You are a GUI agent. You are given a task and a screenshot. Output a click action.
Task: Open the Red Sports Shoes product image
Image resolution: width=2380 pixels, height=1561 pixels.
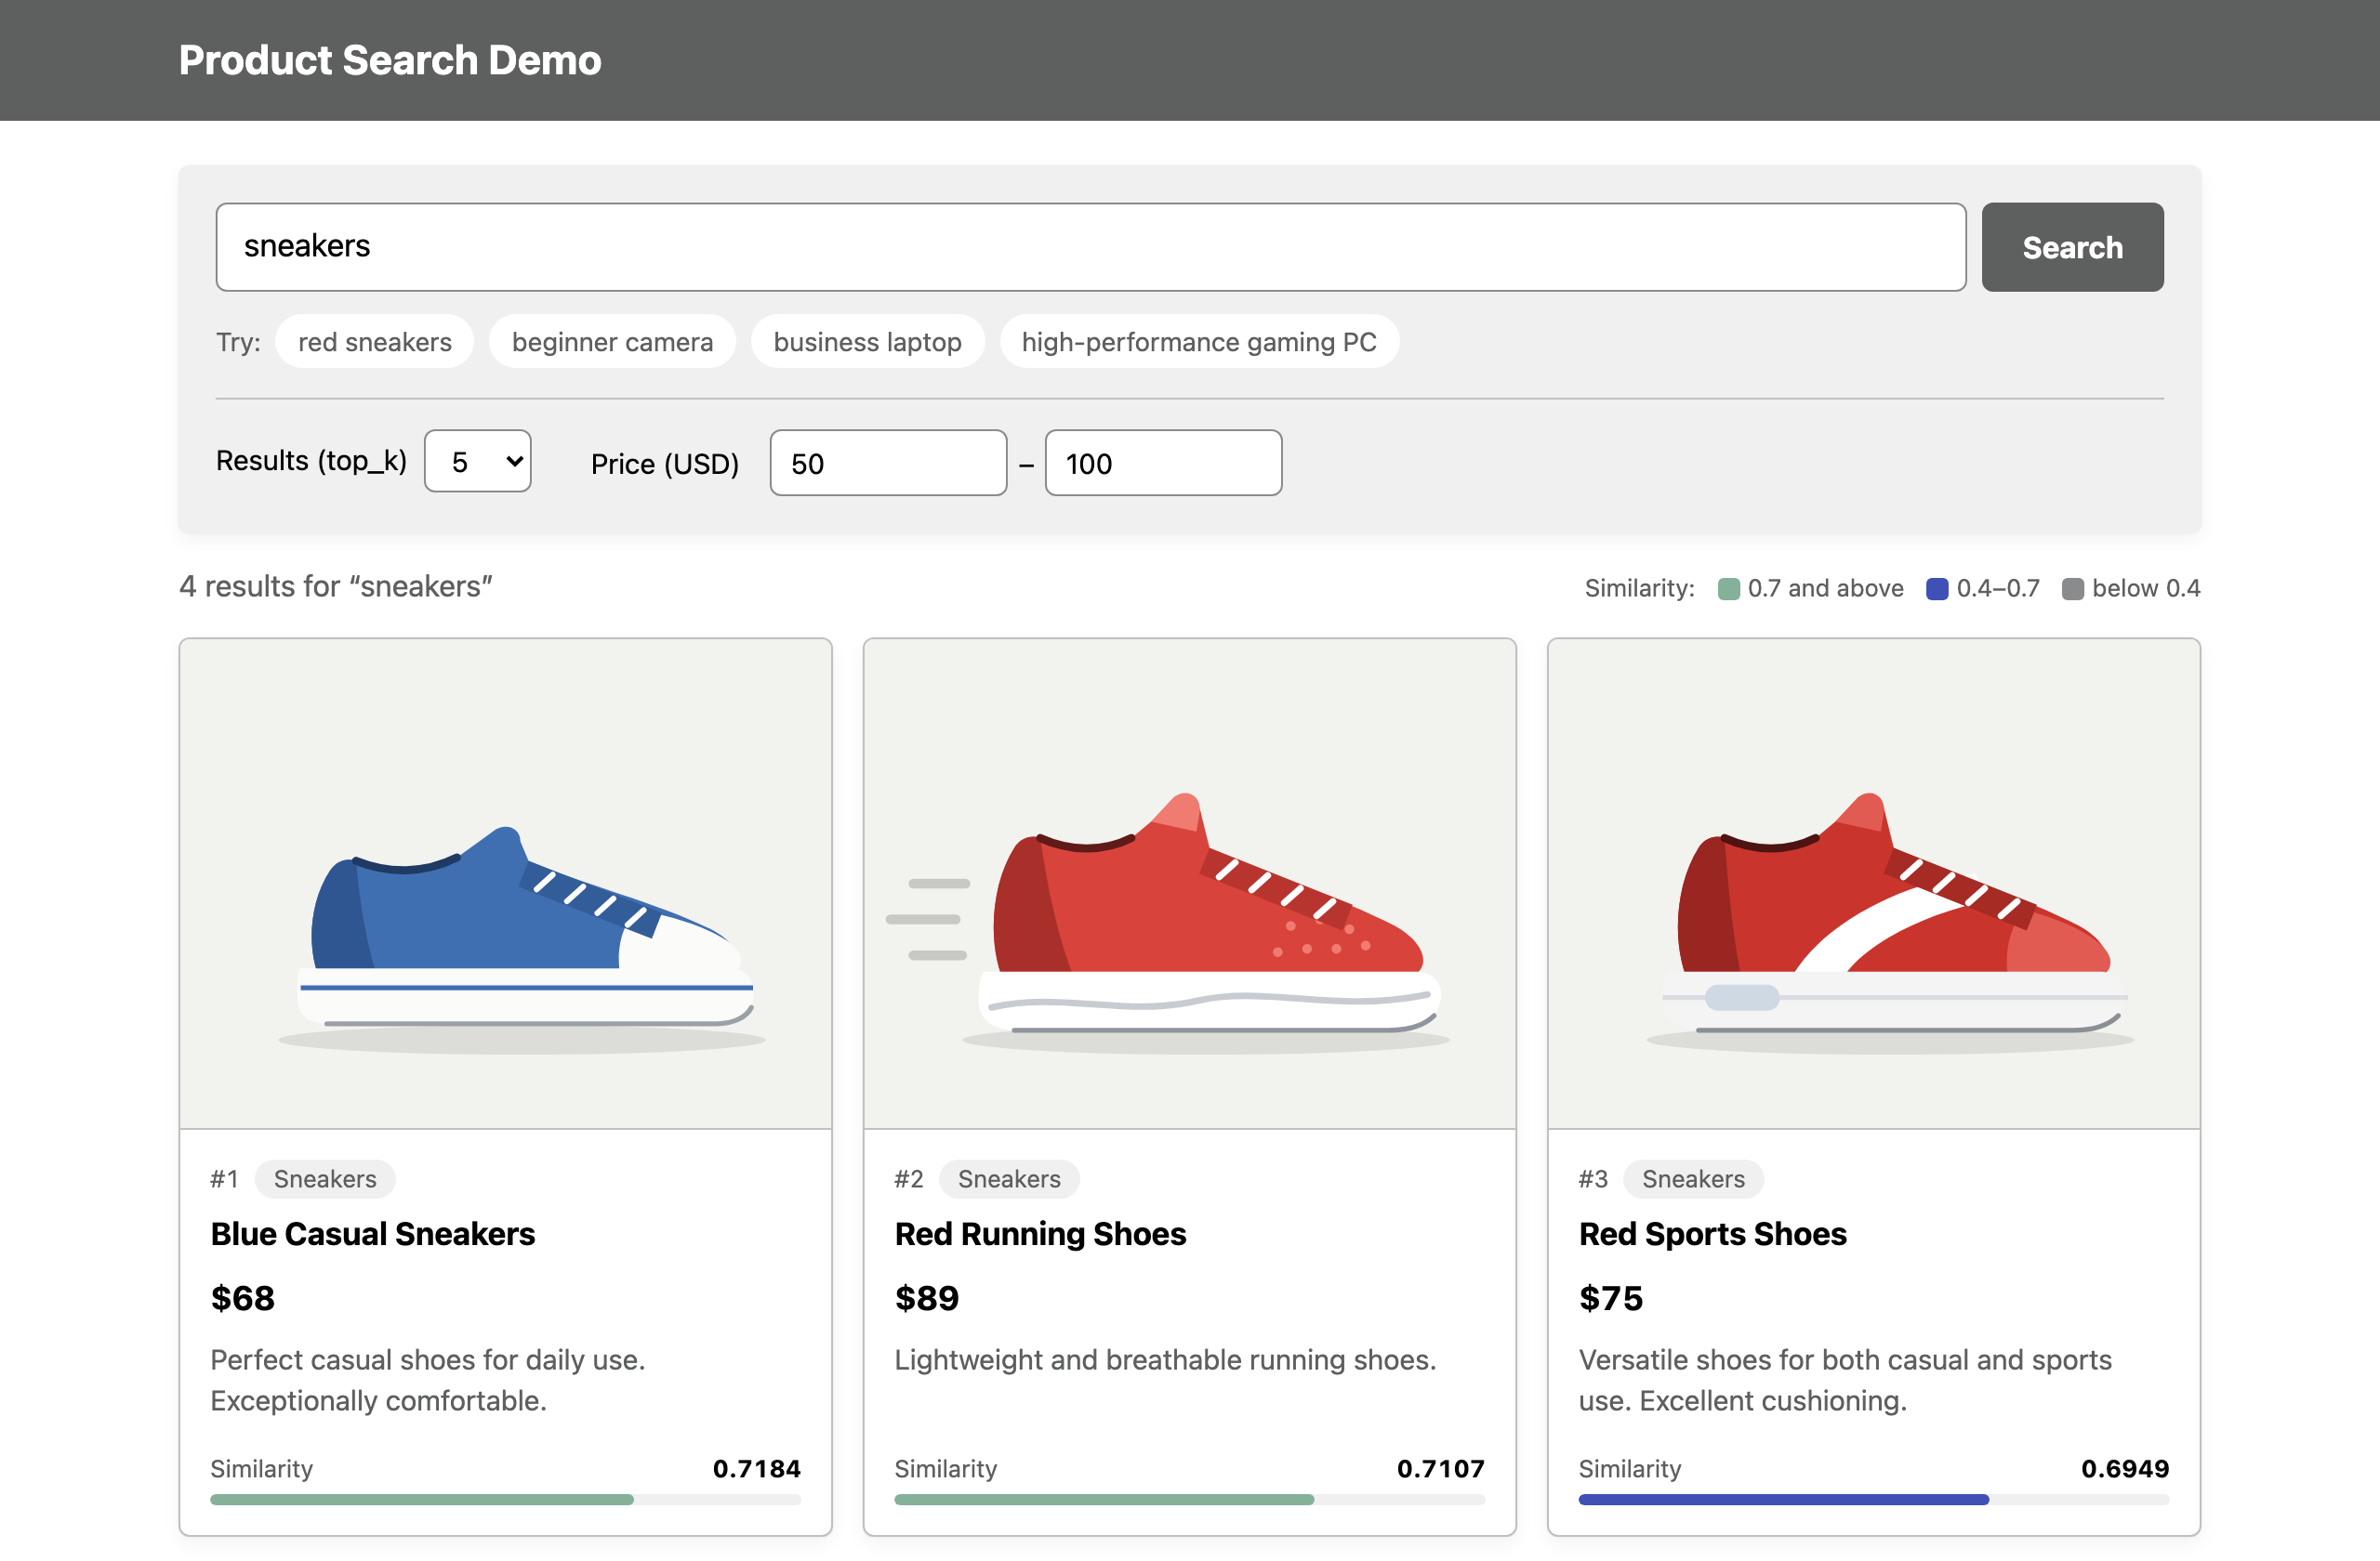pyautogui.click(x=1874, y=885)
